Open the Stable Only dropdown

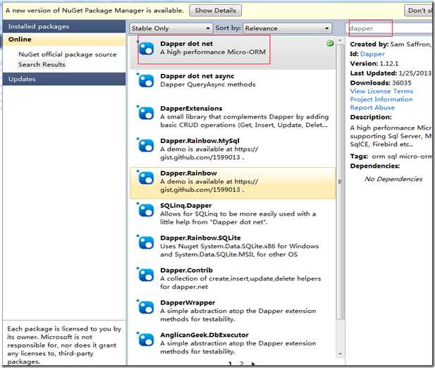click(x=171, y=28)
